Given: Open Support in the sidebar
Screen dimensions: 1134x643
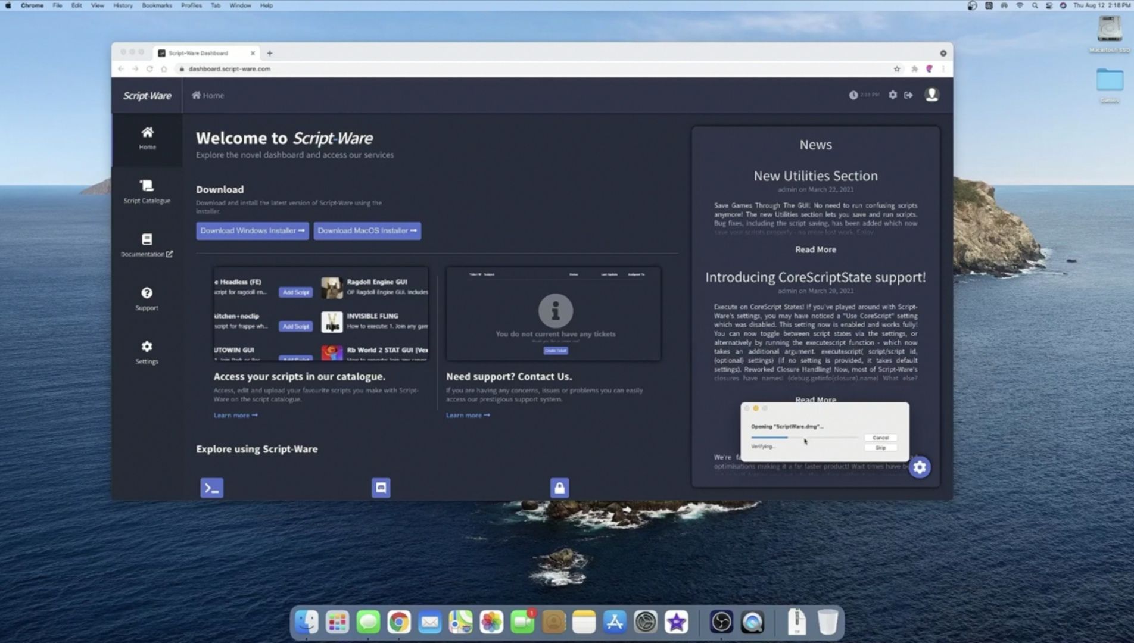Looking at the screenshot, I should [147, 299].
